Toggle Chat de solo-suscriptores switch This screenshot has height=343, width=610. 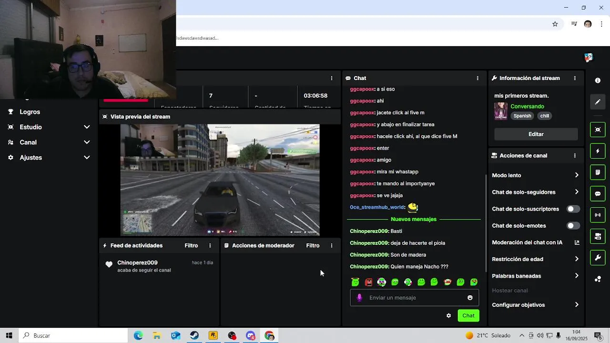pyautogui.click(x=573, y=209)
